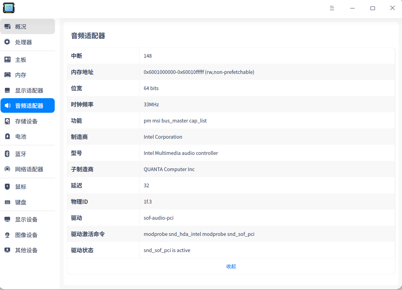This screenshot has width=402, height=290.
Task: Open the hamburger main menu
Action: click(x=332, y=8)
